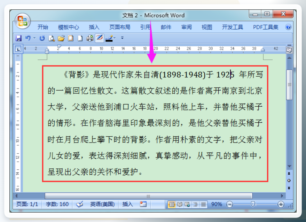
Task: Go to next page with double down arrow
Action: click(289, 188)
